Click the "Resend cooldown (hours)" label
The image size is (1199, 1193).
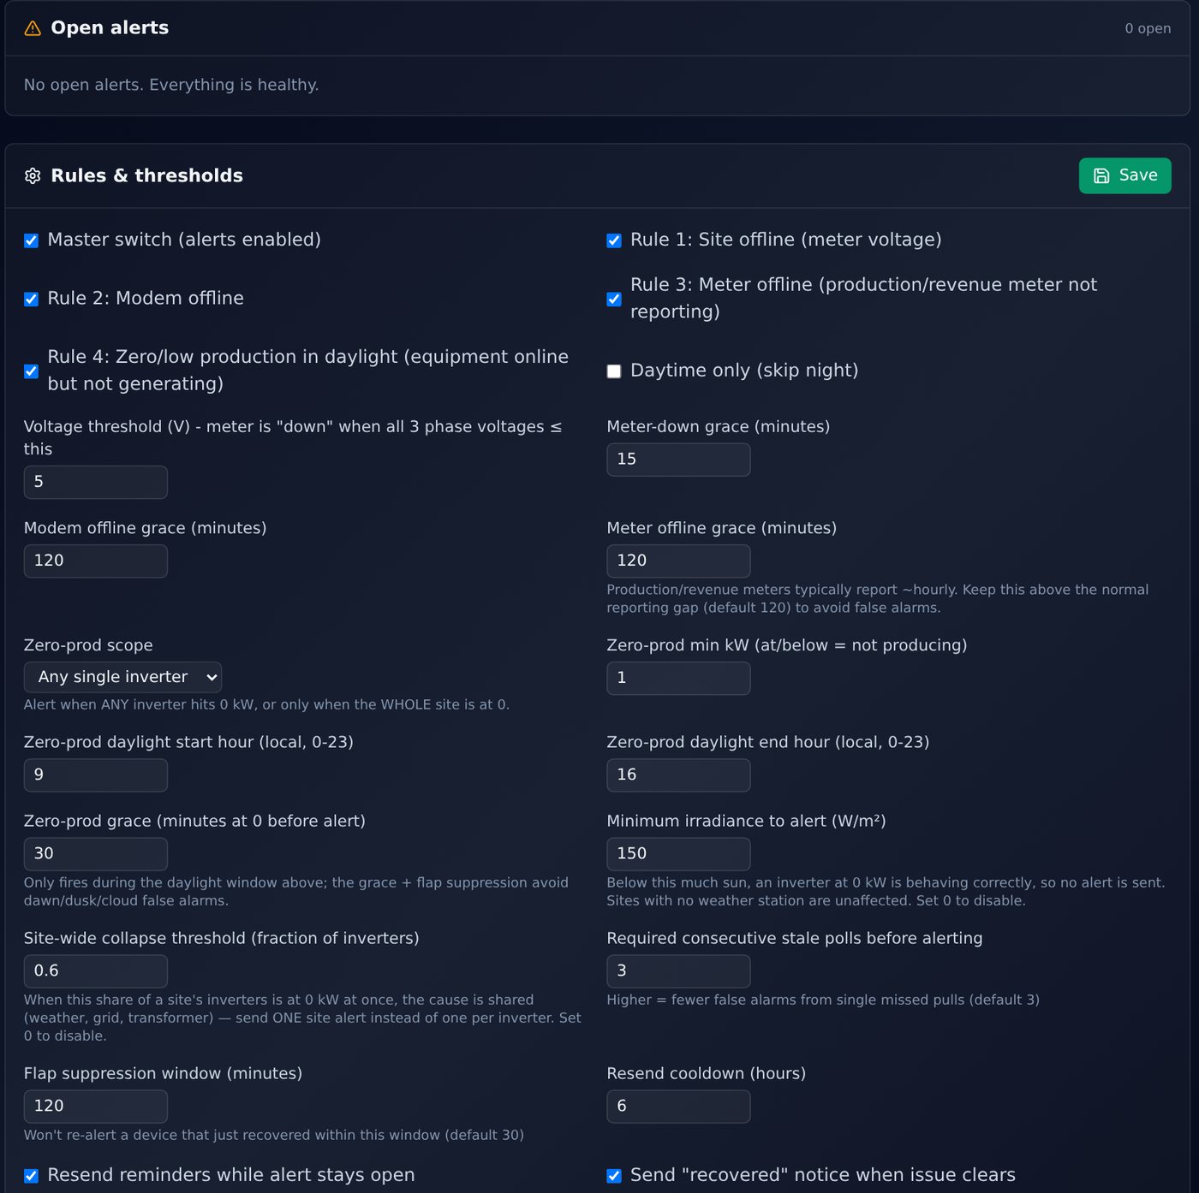(x=707, y=1073)
